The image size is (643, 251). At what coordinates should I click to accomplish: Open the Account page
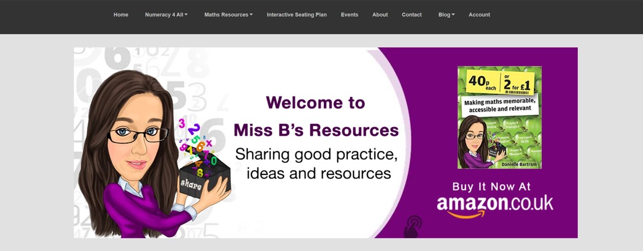[x=479, y=15]
